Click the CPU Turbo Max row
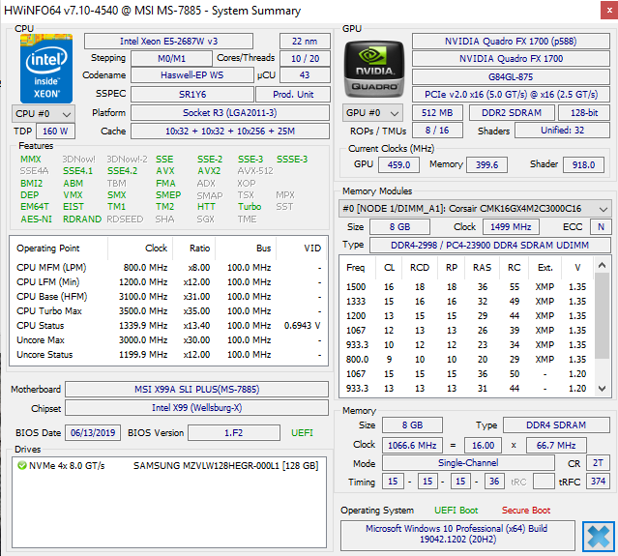The image size is (618, 556). 168,311
